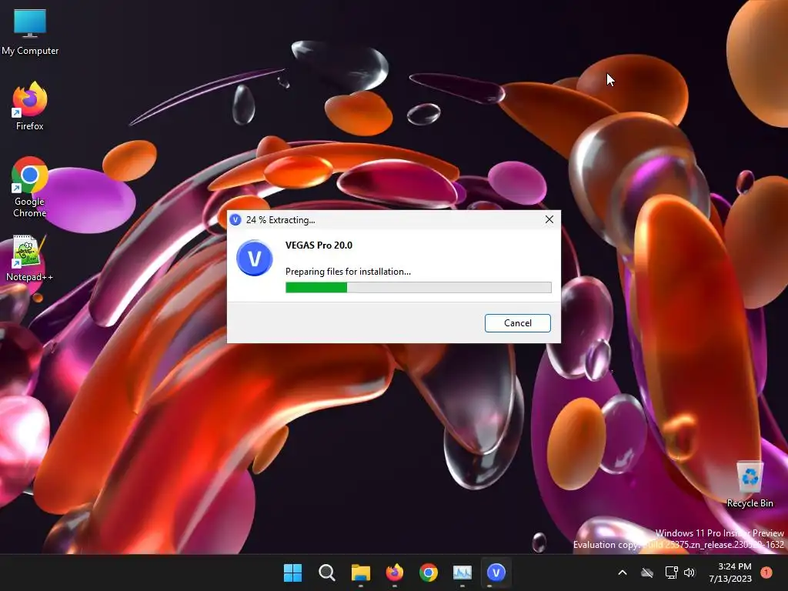Image resolution: width=788 pixels, height=591 pixels.
Task: Click the VEGAS installer taskbar button
Action: 496,573
